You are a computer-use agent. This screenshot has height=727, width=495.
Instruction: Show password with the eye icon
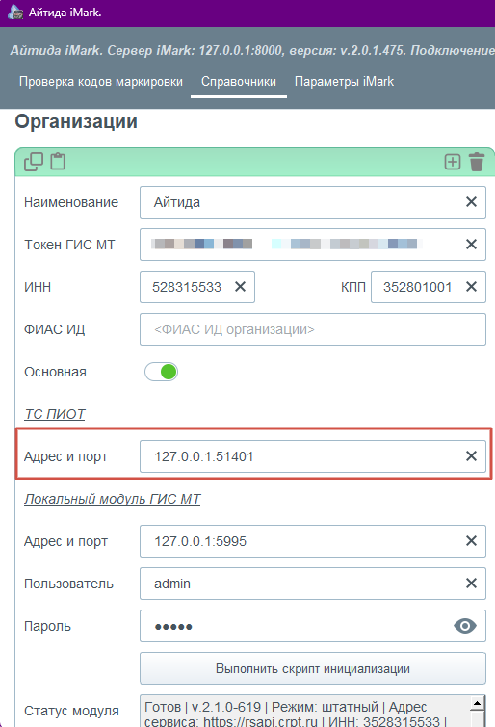pos(465,626)
